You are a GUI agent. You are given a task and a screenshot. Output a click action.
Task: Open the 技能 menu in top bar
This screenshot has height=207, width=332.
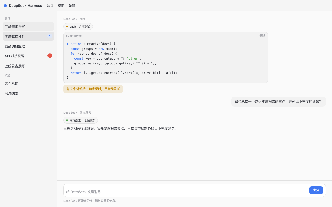[x=61, y=5]
